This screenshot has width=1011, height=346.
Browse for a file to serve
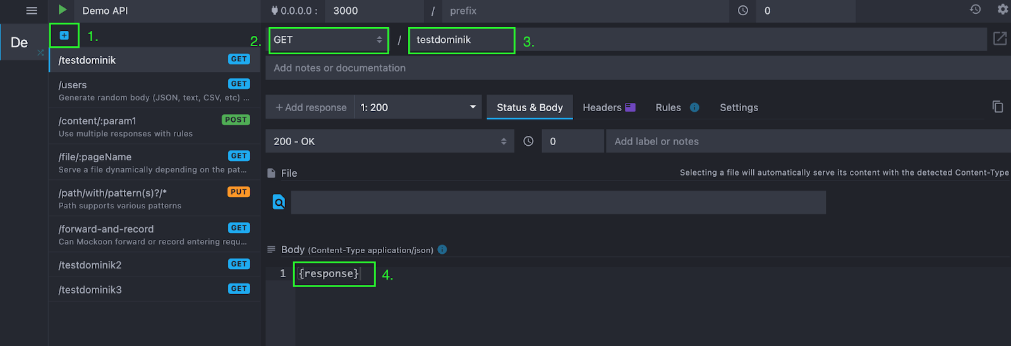(x=279, y=202)
